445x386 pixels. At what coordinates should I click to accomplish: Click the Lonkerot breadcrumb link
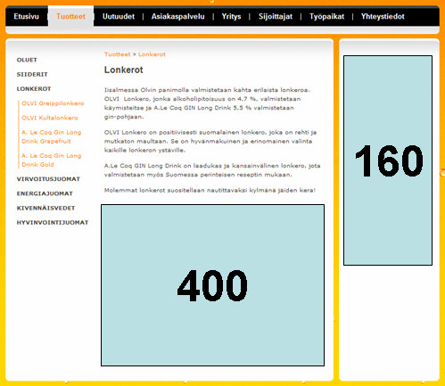[152, 54]
